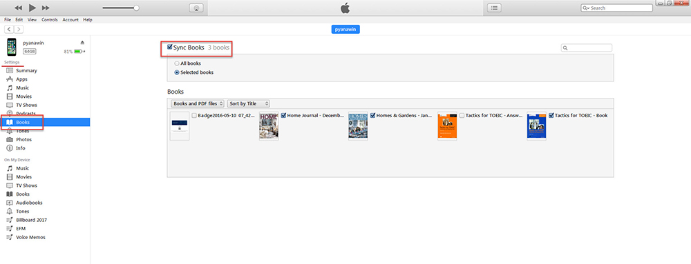Open the Help menu

click(88, 20)
